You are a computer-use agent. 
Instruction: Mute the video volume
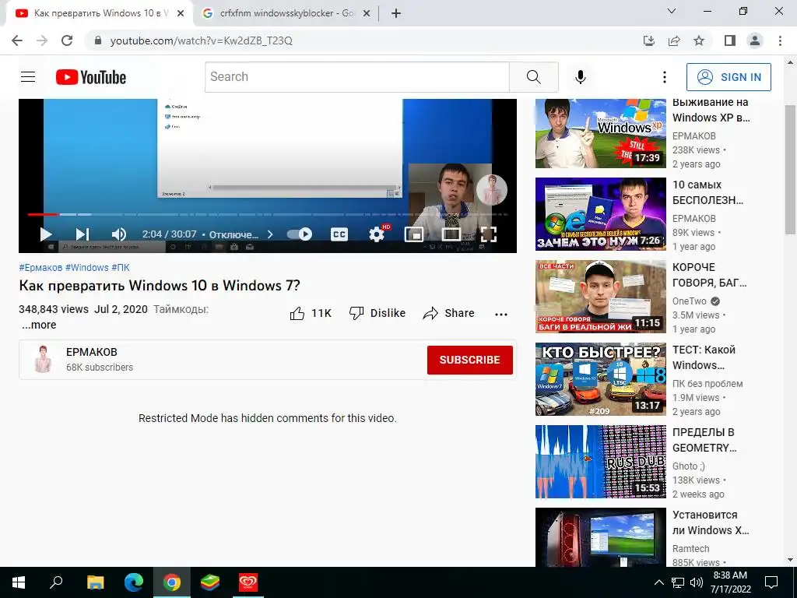coord(118,234)
